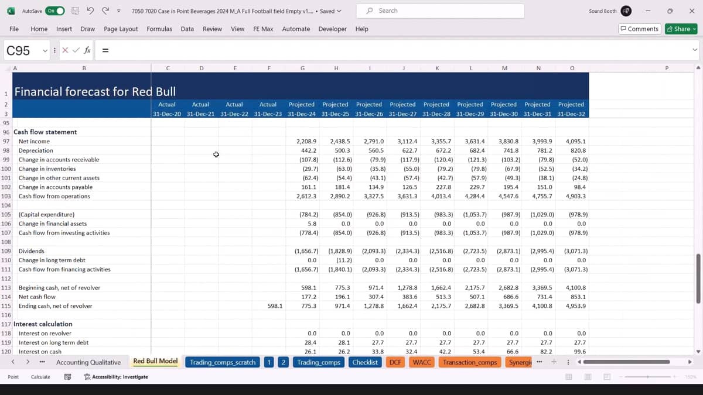Viewport: 703px width, 395px height.
Task: Open the WACC sheet tab
Action: pyautogui.click(x=422, y=362)
